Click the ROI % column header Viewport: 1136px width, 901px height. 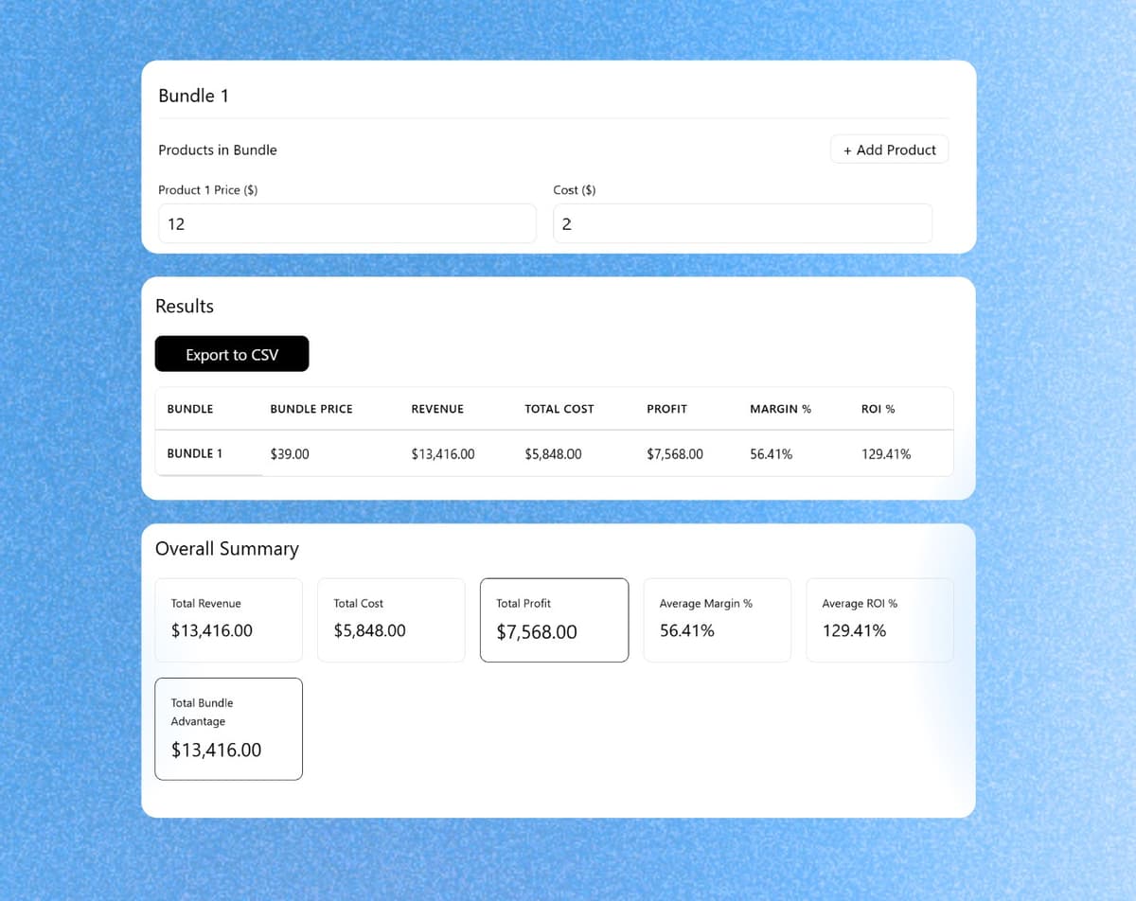click(x=878, y=409)
